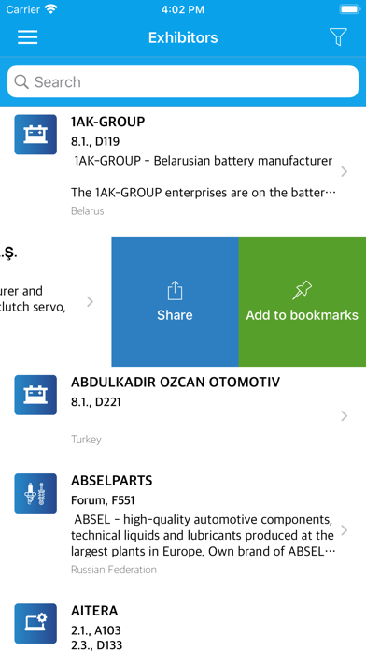Select ABDULKADIR OZCAN OTOMOTIV title
This screenshot has height=651, width=366.
[x=176, y=382]
